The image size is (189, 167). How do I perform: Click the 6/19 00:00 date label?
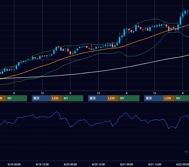click(x=14, y=164)
